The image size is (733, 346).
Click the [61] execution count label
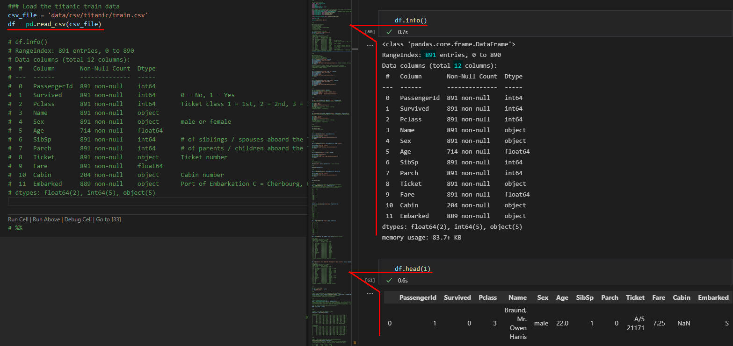click(370, 280)
